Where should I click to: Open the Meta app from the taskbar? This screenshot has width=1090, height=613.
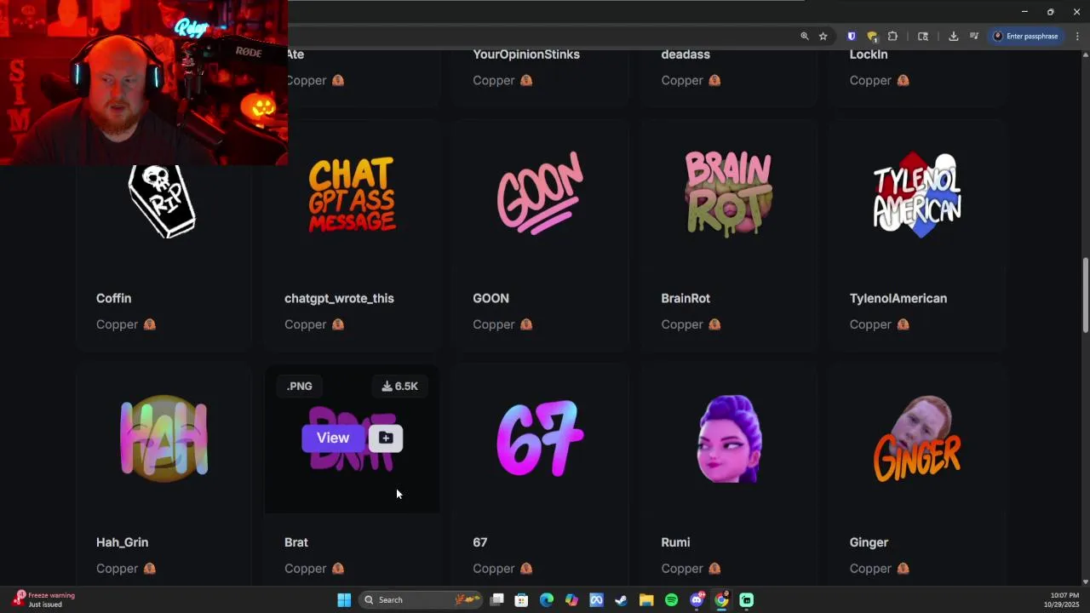pyautogui.click(x=596, y=600)
